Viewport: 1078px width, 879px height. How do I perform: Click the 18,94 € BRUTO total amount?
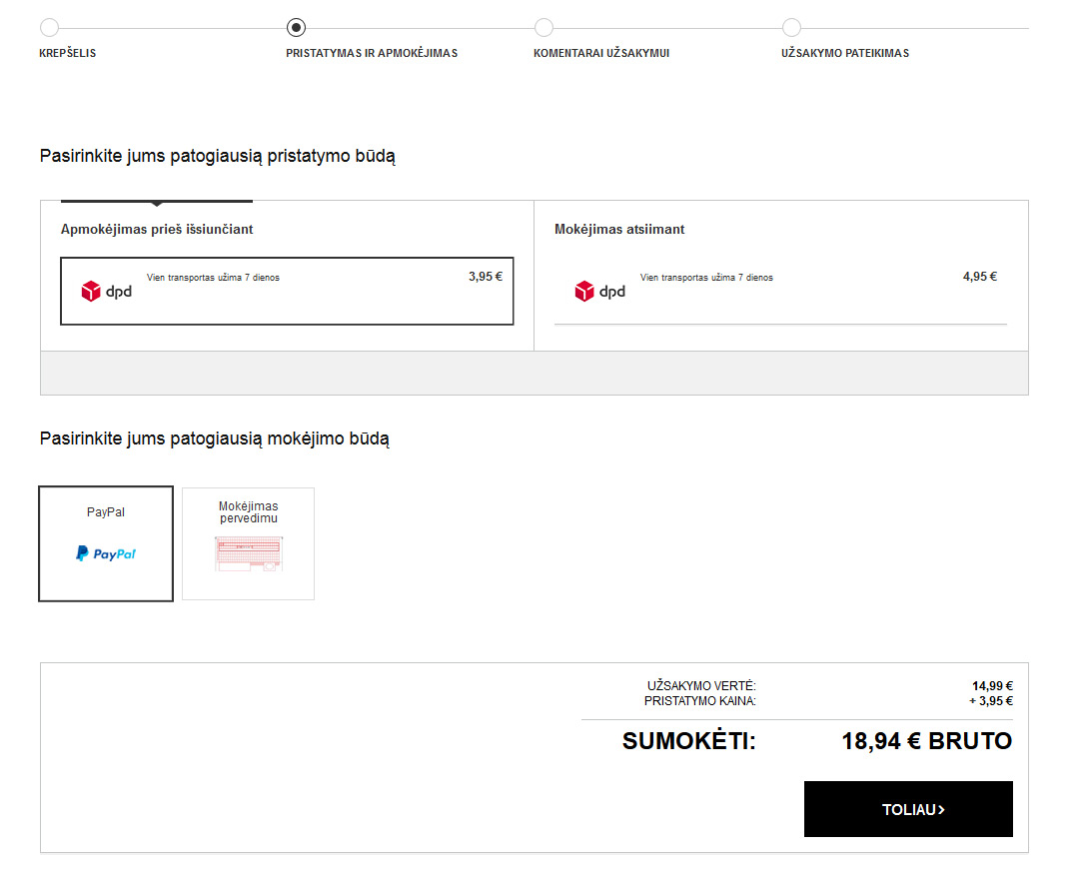[x=926, y=741]
